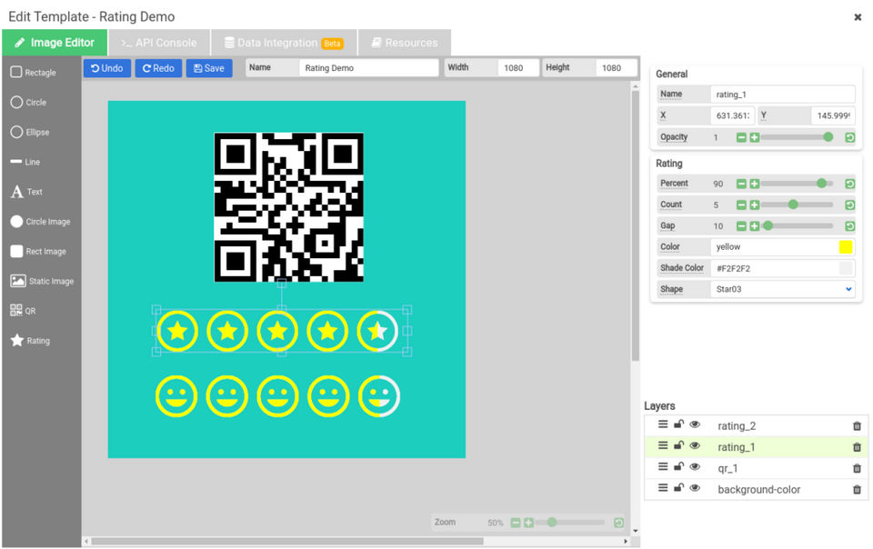Toggle visibility of qr_1 layer
The height and width of the screenshot is (549, 873).
click(x=695, y=466)
